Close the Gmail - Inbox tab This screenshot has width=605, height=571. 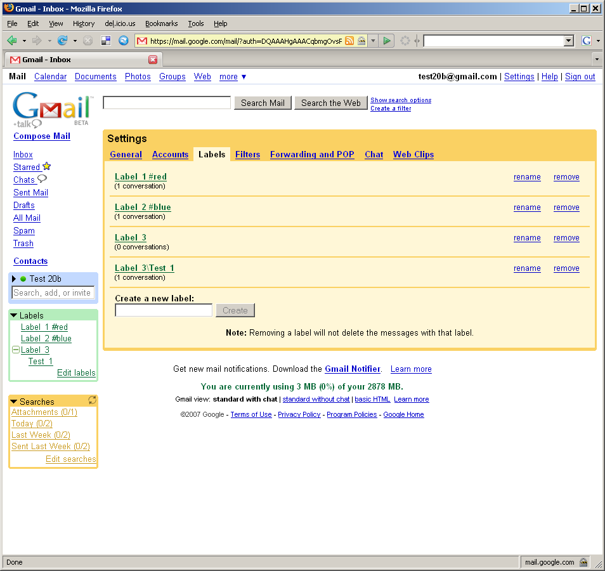pyautogui.click(x=153, y=60)
